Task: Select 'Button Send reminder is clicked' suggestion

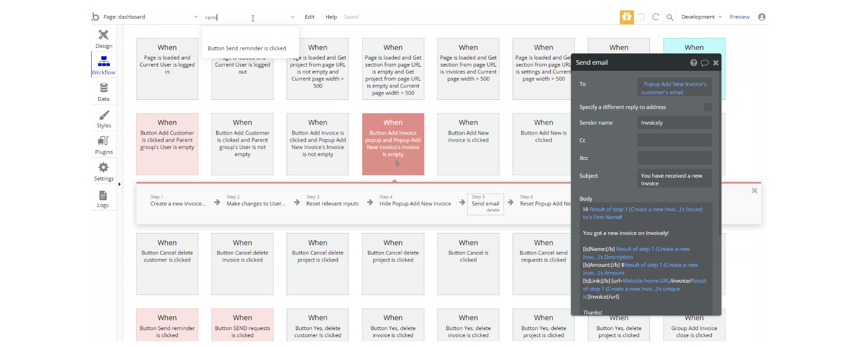Action: [247, 48]
